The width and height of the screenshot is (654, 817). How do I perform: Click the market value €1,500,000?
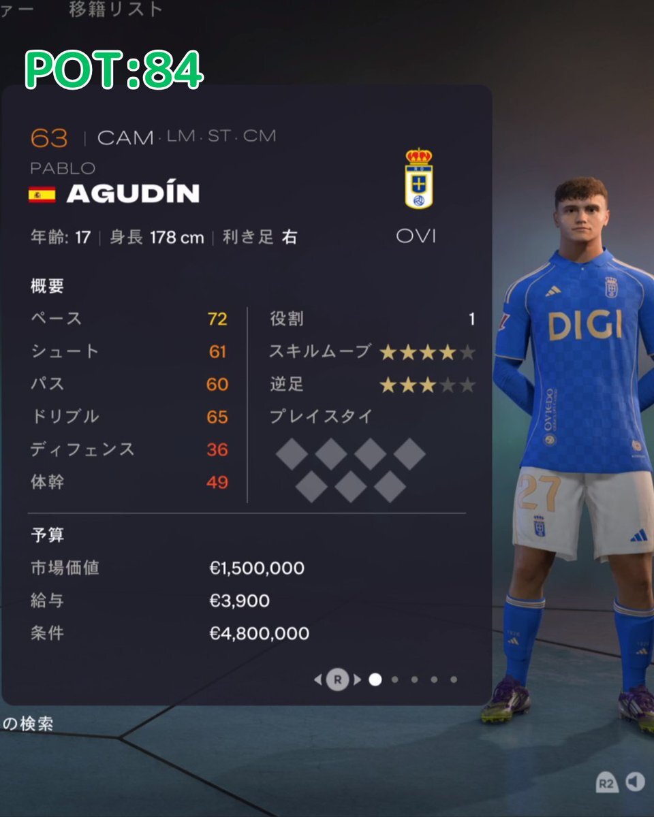pos(257,568)
